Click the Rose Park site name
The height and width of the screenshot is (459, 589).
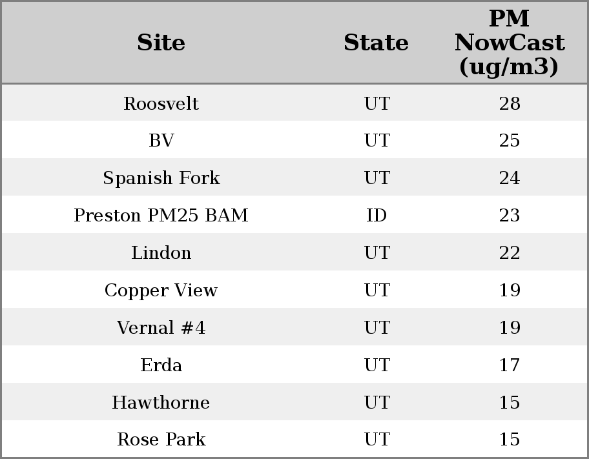pos(161,440)
